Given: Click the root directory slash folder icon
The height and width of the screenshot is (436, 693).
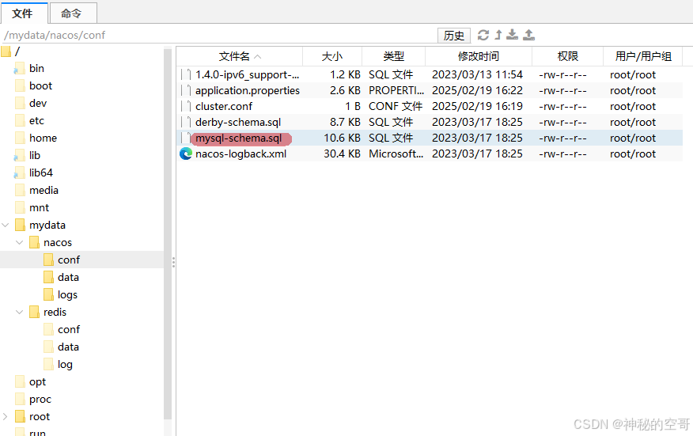Looking at the screenshot, I should pos(6,51).
